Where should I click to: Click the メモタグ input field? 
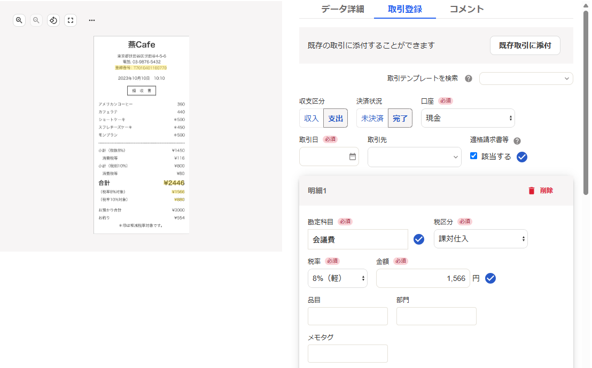[x=348, y=353]
